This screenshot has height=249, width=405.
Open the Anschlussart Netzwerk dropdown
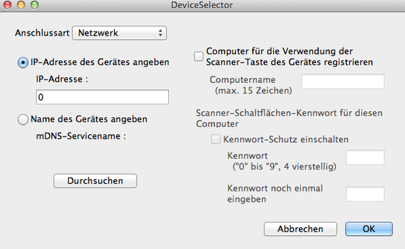(119, 33)
